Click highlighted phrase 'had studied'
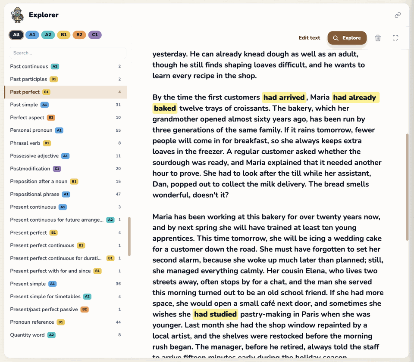414x362 pixels. pyautogui.click(x=215, y=314)
